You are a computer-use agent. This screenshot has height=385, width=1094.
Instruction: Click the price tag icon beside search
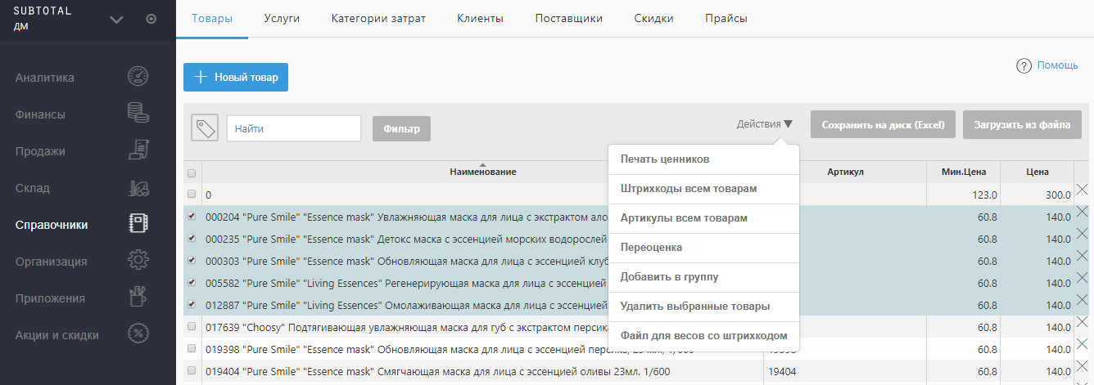[x=205, y=128]
